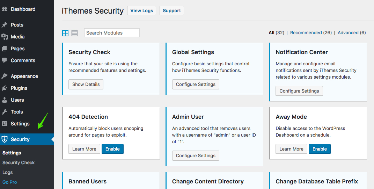
Task: Filter modules by Recommended (26)
Action: point(311,33)
